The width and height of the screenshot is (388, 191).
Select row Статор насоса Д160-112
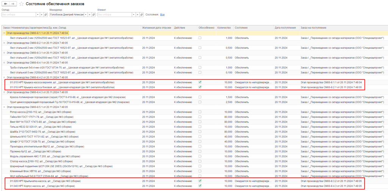tap(194, 161)
